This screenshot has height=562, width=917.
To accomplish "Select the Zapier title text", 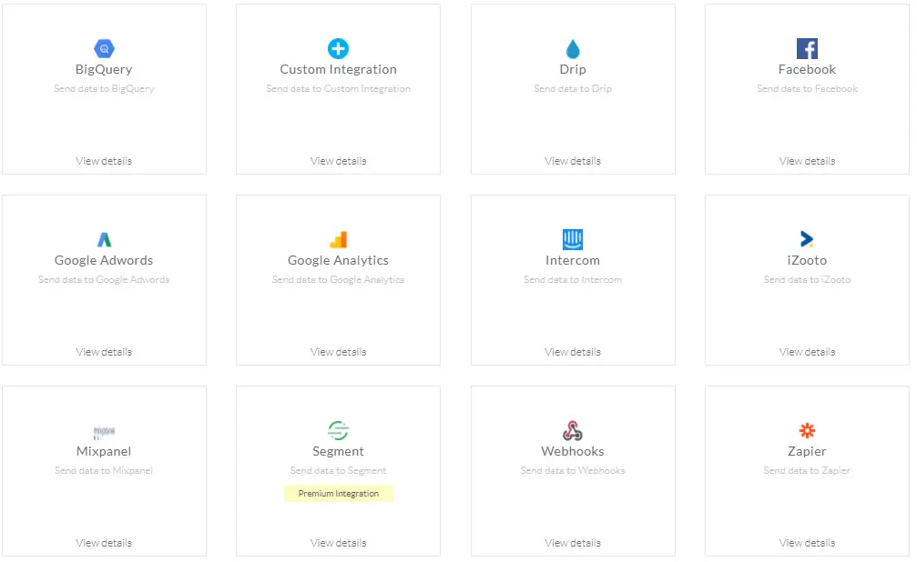I will click(807, 452).
